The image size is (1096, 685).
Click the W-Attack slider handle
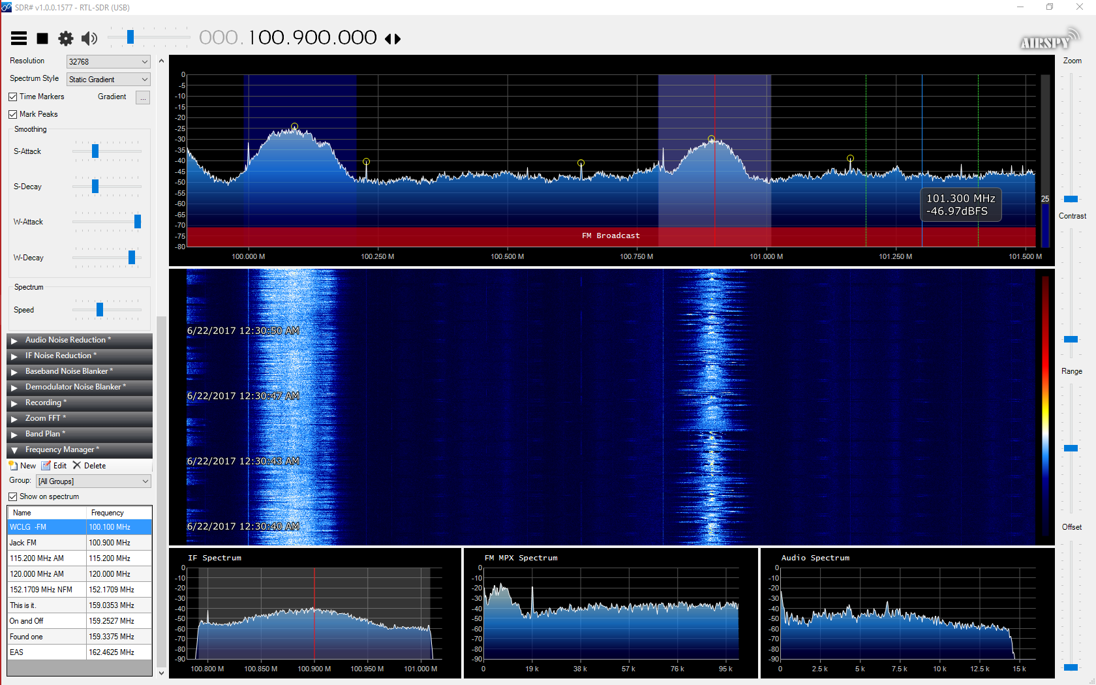[138, 222]
